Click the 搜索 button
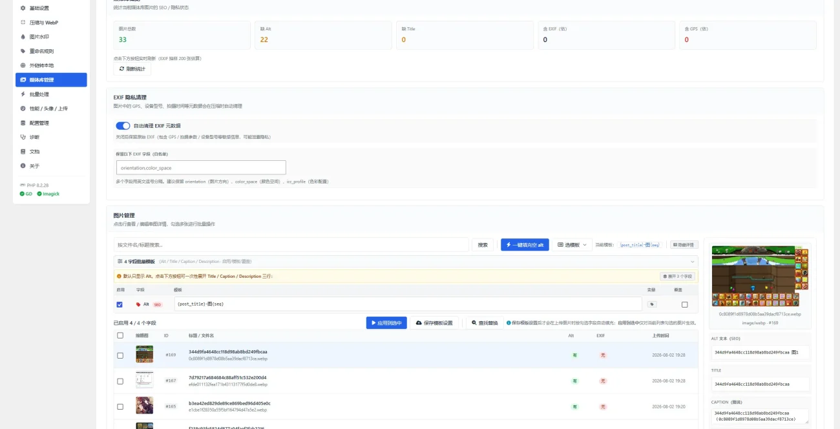The image size is (840, 429). coord(483,245)
